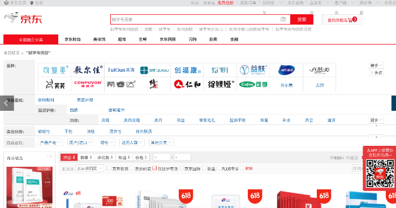Go to the 超市 nav item
Screen dimensions: 396x208
point(122,40)
